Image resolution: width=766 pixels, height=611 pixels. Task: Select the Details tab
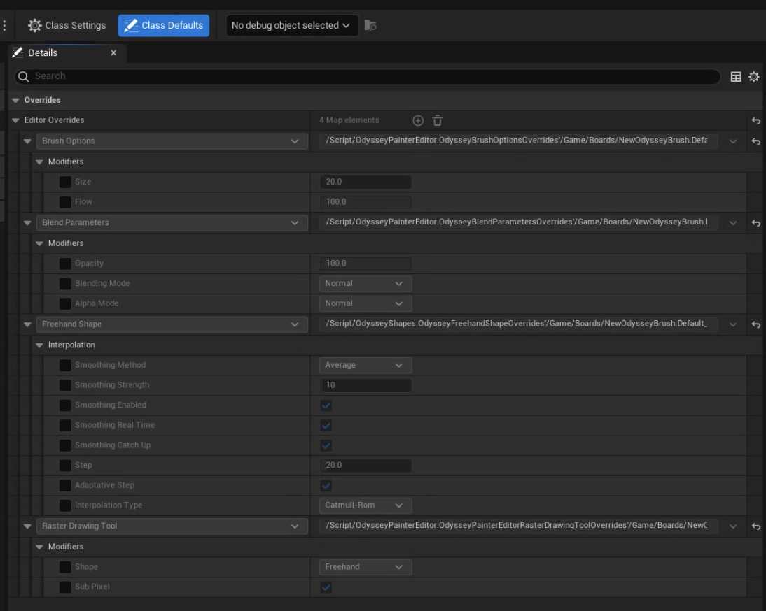[x=42, y=52]
